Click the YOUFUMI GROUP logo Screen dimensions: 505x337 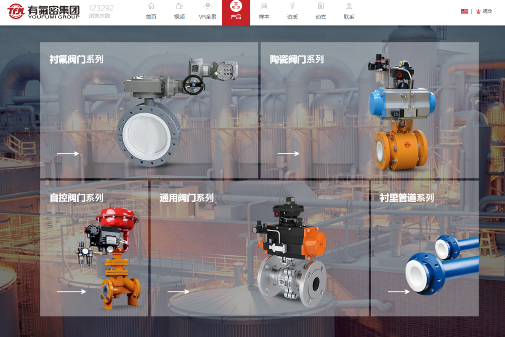(x=43, y=11)
